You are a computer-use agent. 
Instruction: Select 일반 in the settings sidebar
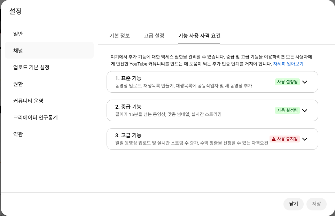tap(18, 34)
